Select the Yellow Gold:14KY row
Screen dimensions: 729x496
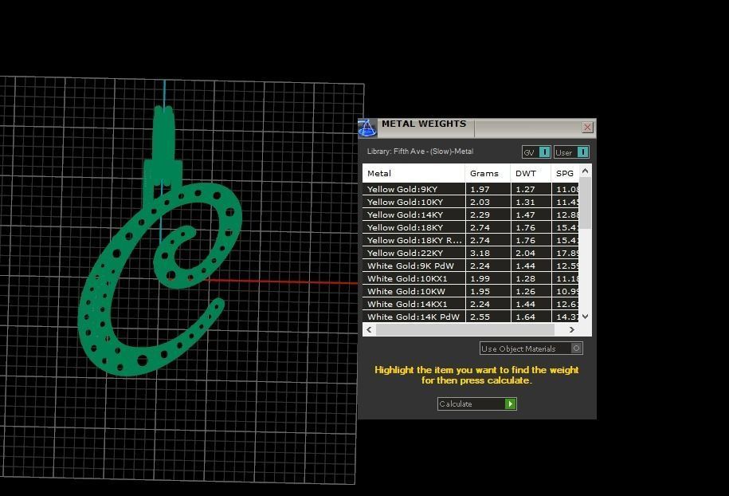pos(471,215)
